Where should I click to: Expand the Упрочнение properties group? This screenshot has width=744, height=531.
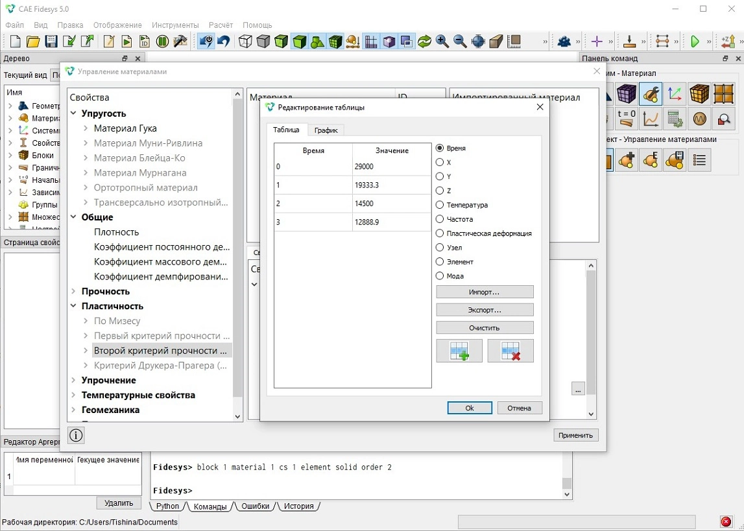click(x=73, y=380)
